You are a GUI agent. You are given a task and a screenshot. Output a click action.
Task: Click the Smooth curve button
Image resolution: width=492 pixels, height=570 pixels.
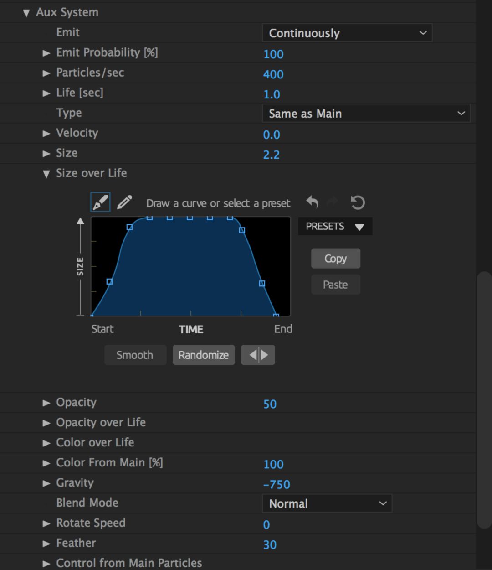(135, 355)
